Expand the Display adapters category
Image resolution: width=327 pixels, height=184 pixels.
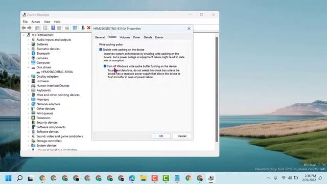(29, 77)
